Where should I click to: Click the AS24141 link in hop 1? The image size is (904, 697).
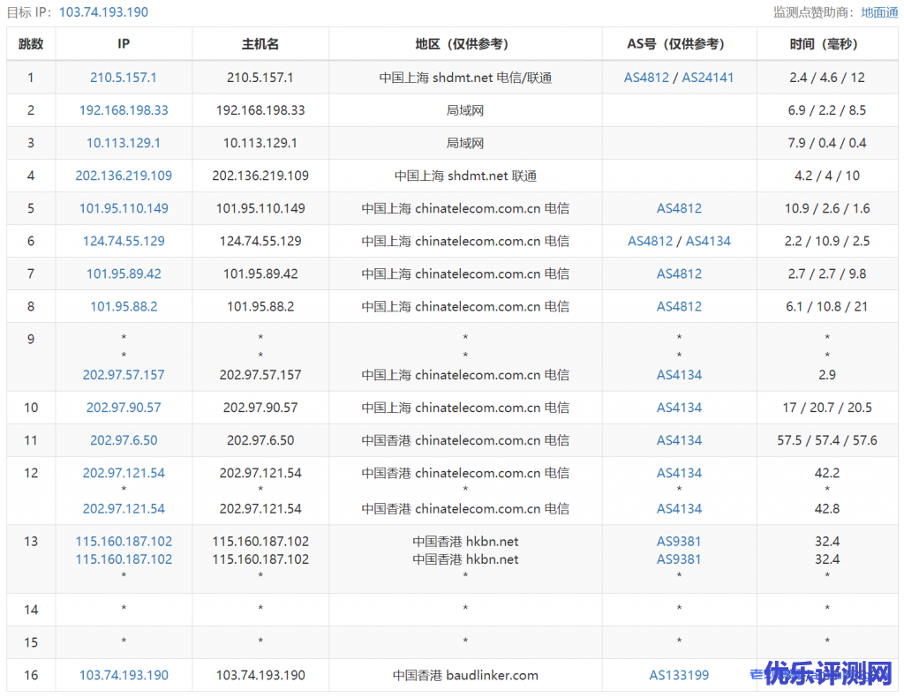707,78
